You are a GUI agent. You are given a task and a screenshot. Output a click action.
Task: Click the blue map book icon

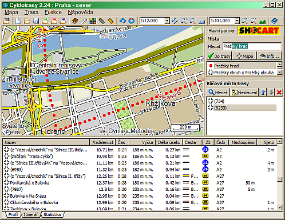click(274, 21)
